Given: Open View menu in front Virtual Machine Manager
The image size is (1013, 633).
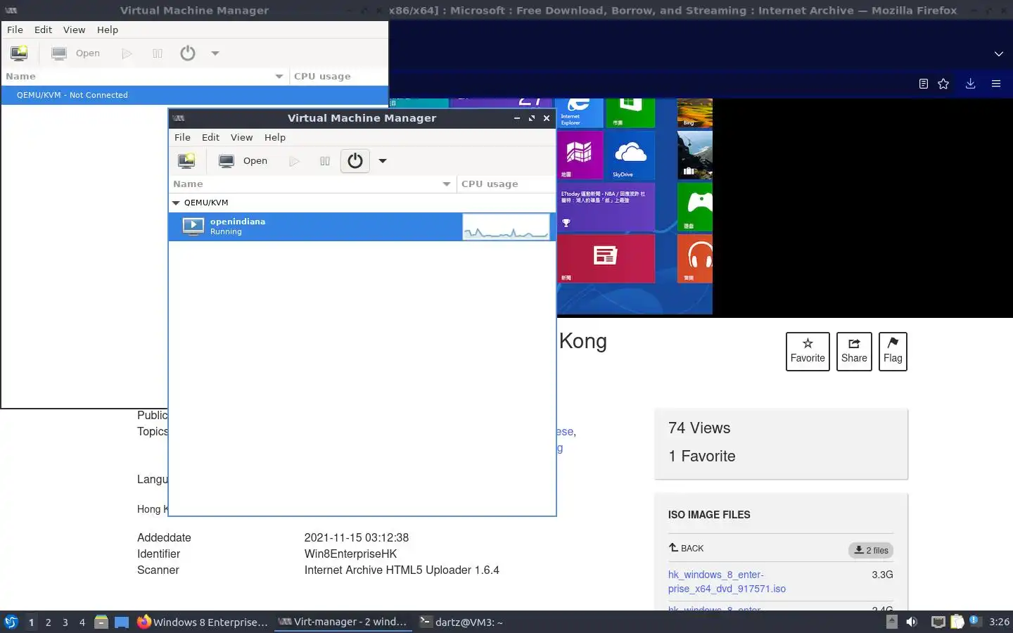Looking at the screenshot, I should (x=241, y=137).
